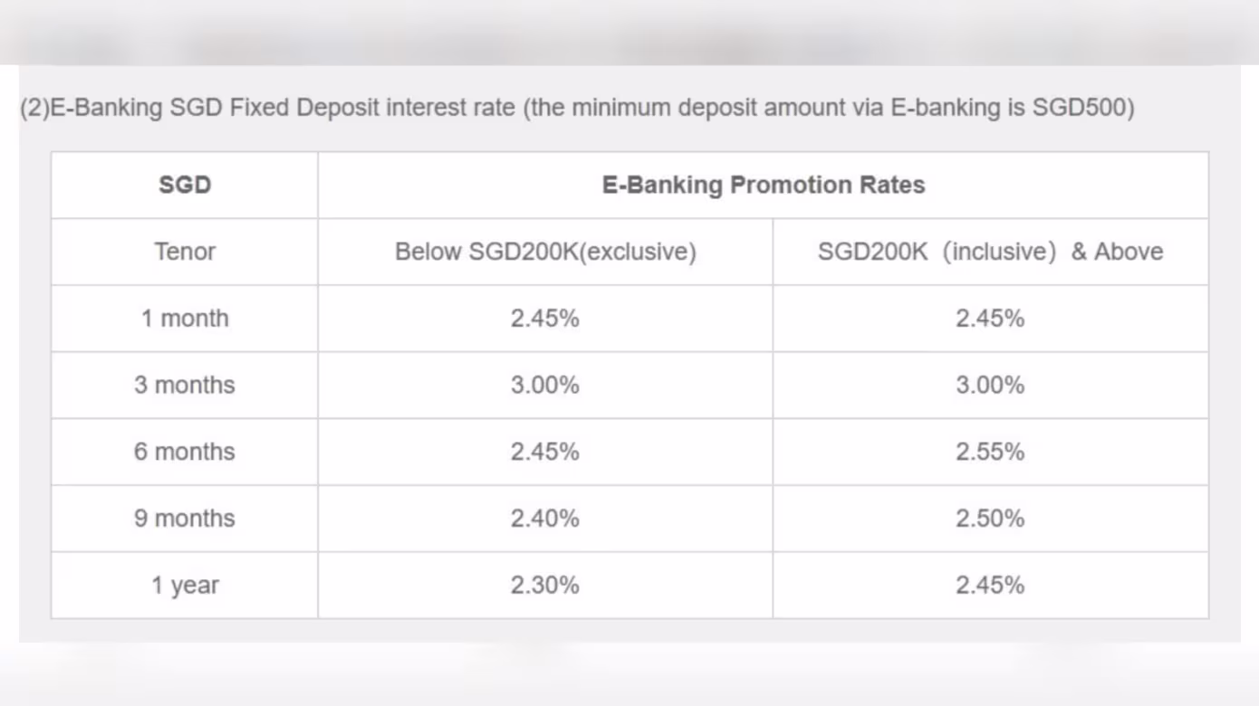The height and width of the screenshot is (706, 1259).
Task: Select the 2.45% 1 month rate below SGD200K
Action: click(x=545, y=319)
